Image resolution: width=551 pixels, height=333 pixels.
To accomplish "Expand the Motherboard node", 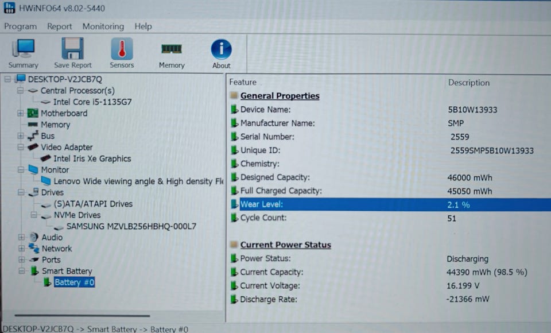I will click(21, 113).
